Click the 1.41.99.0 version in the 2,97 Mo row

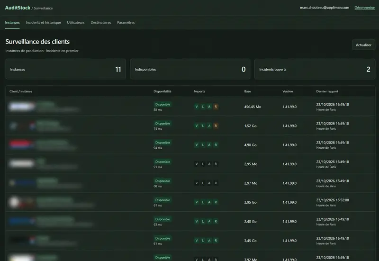(289, 183)
